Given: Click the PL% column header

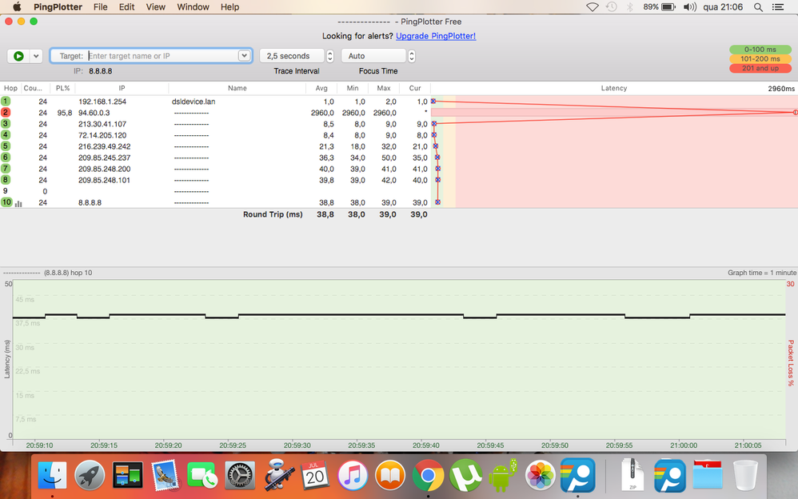Looking at the screenshot, I should click(62, 88).
